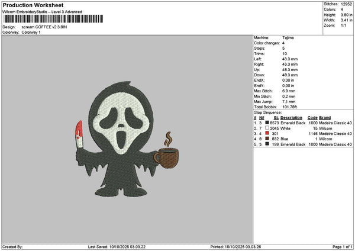This screenshot has width=355, height=251.
Task: Select the white swatch for 3045 White
Action: pos(267,128)
